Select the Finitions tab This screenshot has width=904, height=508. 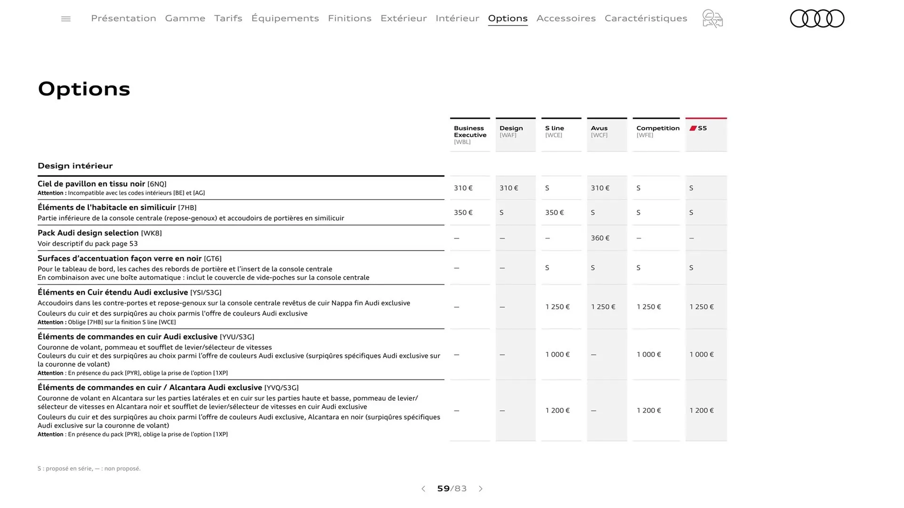(x=349, y=18)
